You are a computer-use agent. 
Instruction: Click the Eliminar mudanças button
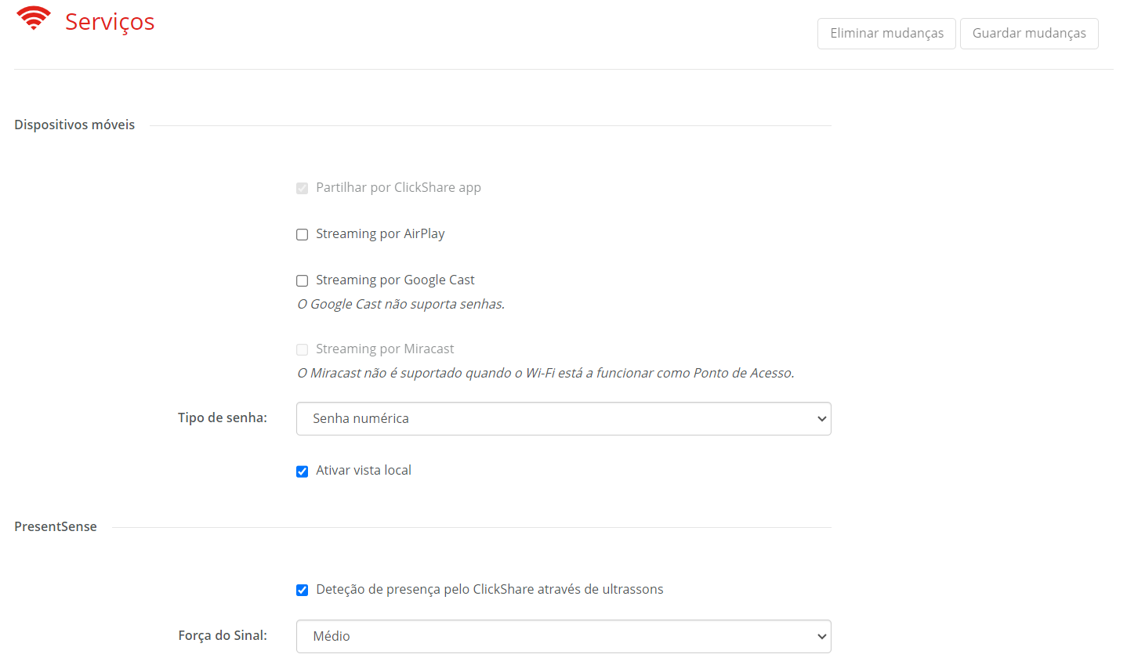[886, 34]
